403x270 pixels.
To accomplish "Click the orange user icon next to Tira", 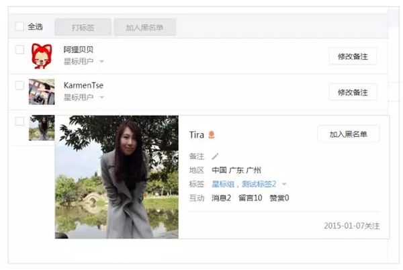I will coord(212,134).
